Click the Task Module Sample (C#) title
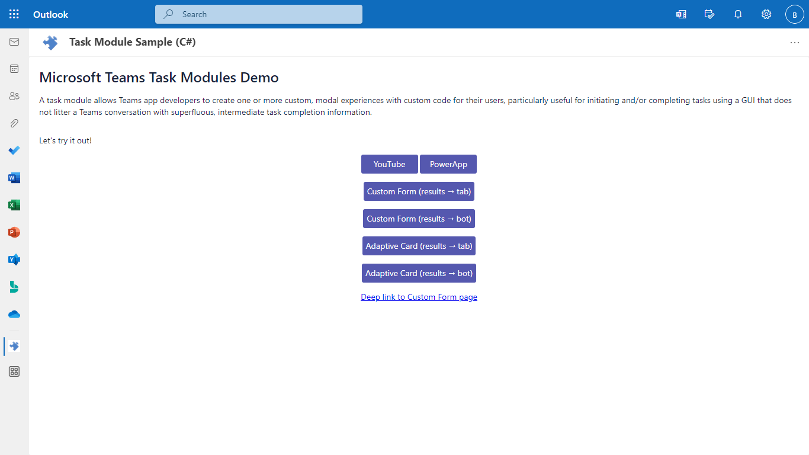The width and height of the screenshot is (809, 455). point(133,42)
